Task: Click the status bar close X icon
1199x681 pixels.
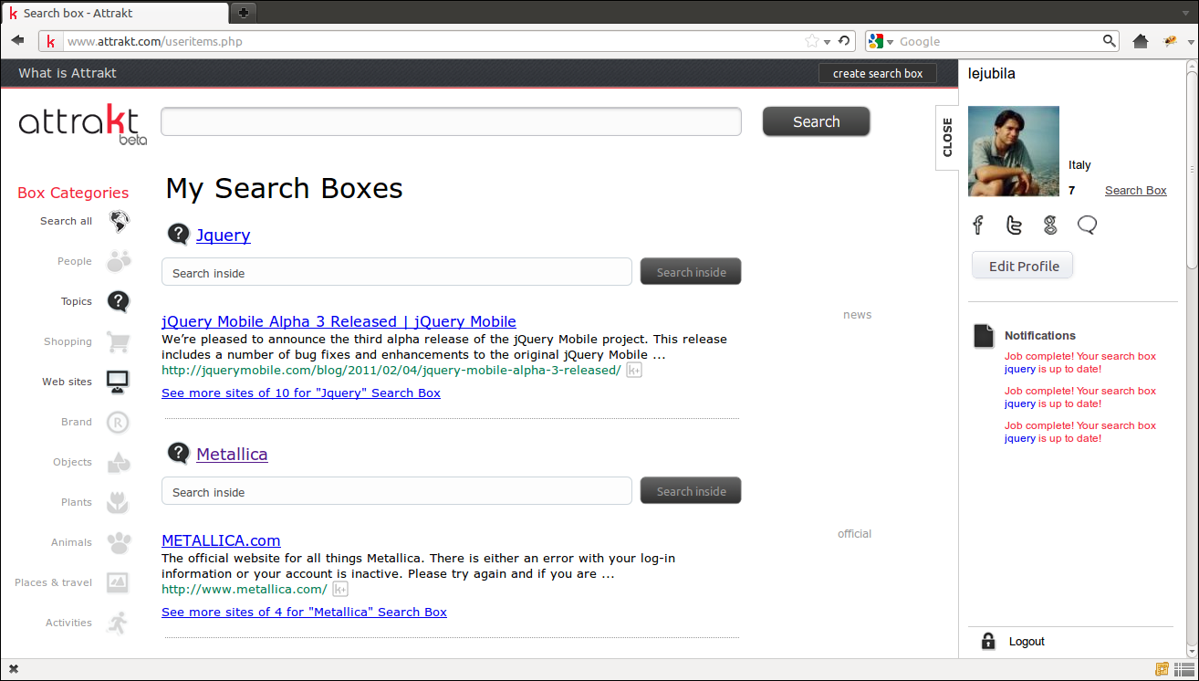Action: point(13,669)
